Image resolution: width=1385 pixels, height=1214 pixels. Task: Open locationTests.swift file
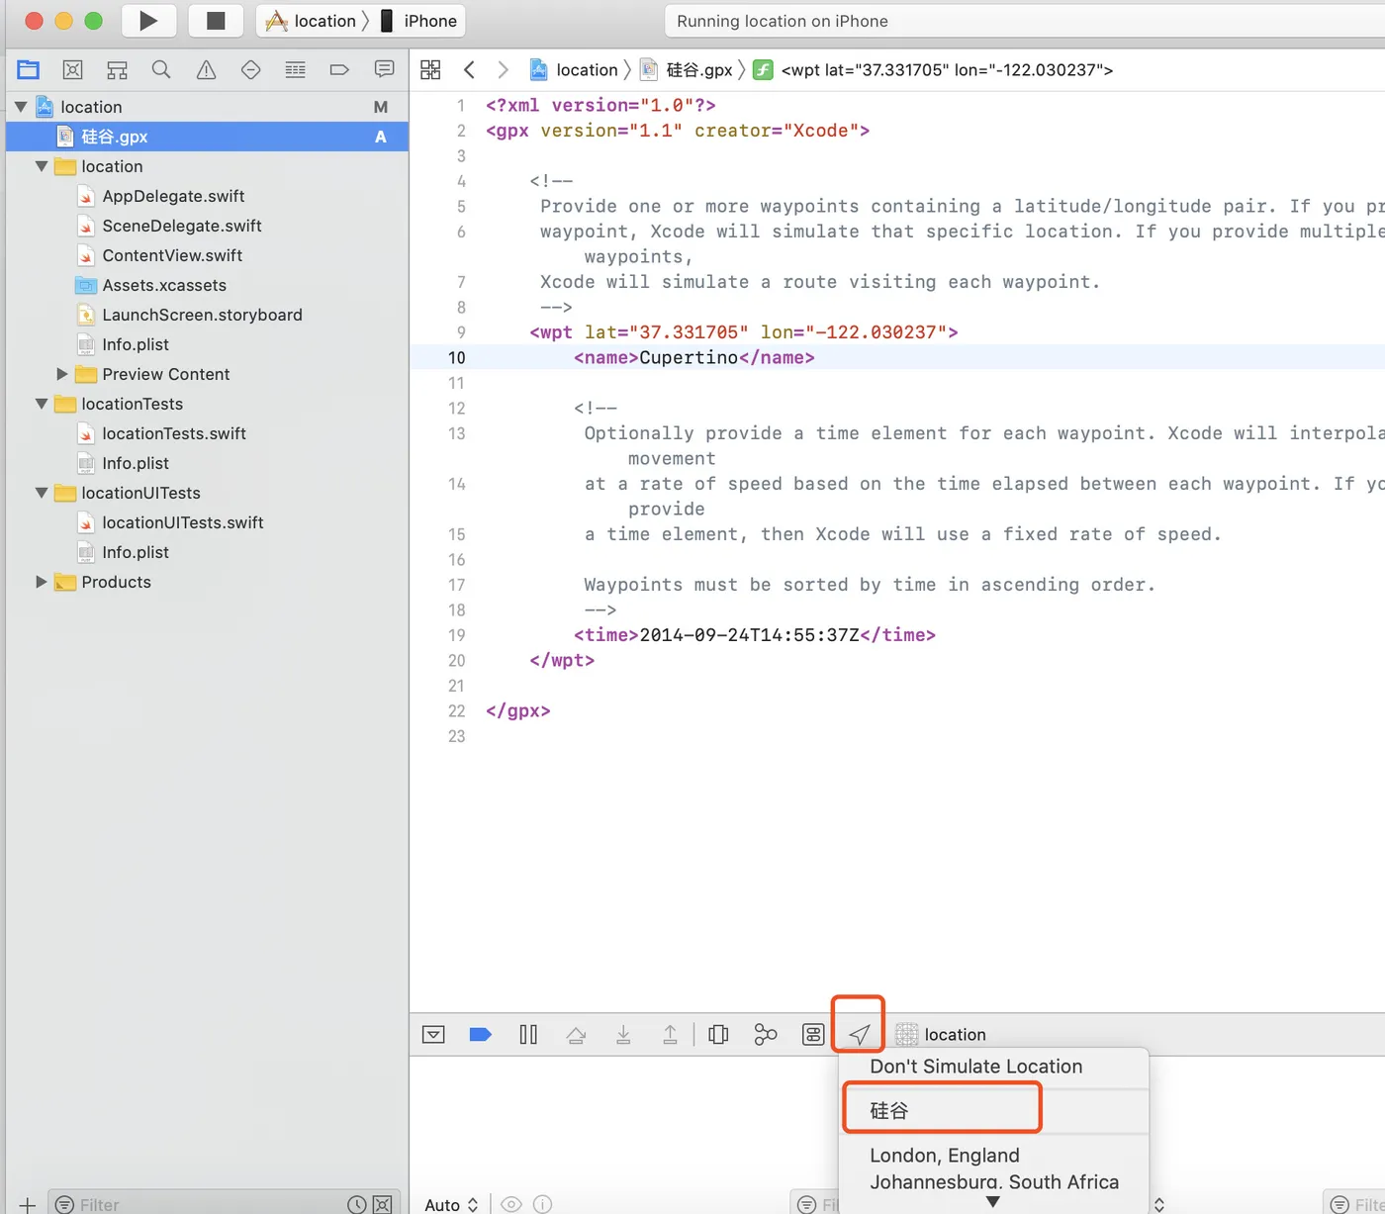[x=174, y=433]
